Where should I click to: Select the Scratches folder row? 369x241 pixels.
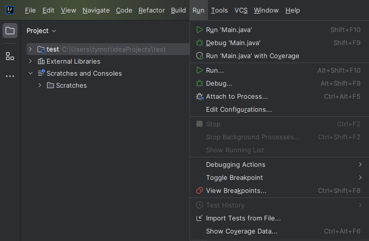108,85
